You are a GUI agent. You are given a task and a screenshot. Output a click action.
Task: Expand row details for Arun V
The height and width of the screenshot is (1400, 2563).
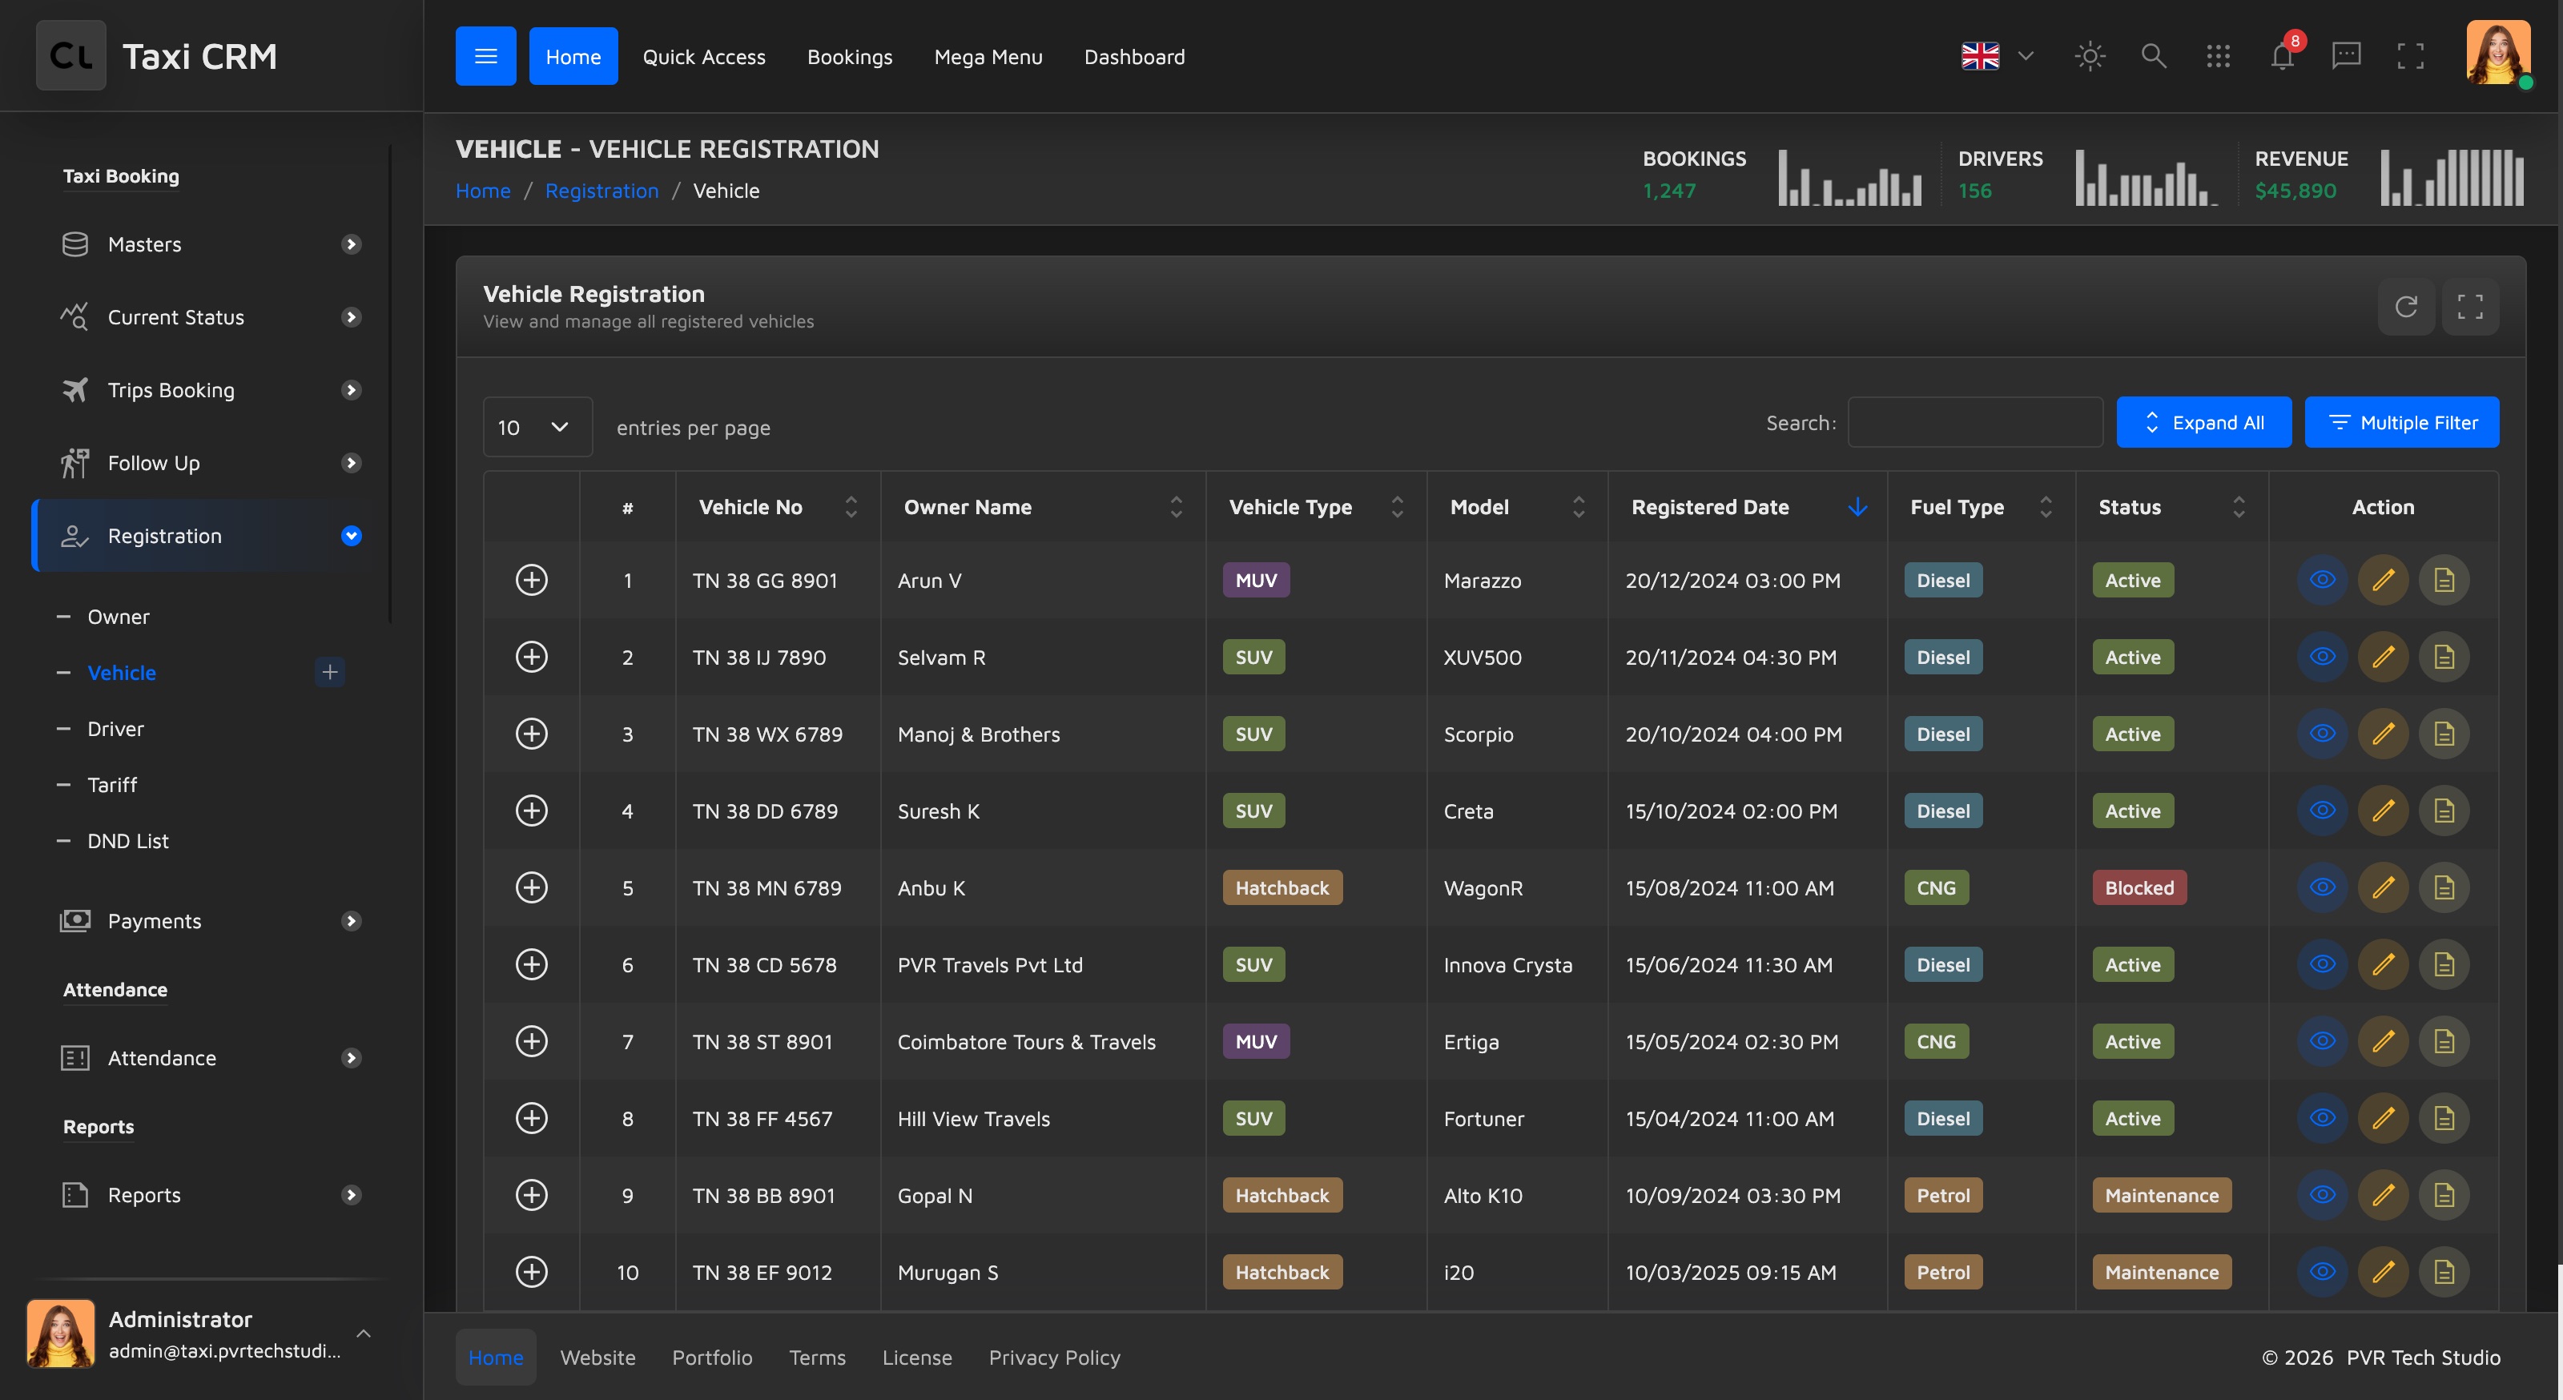click(531, 580)
